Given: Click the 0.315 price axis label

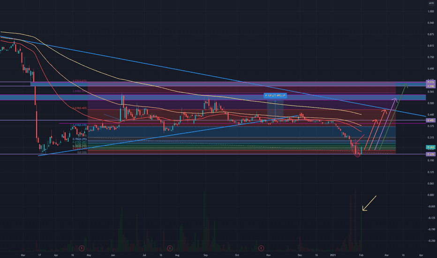Looking at the screenshot, I should click(x=431, y=137).
